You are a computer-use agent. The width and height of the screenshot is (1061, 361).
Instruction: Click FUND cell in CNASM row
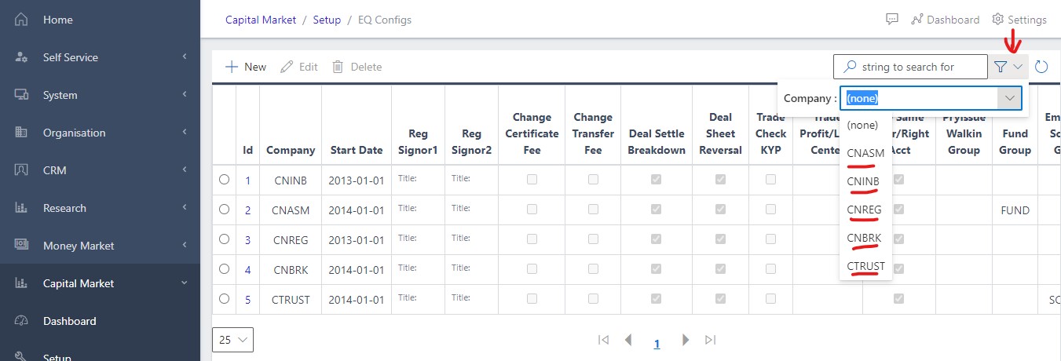point(1015,210)
